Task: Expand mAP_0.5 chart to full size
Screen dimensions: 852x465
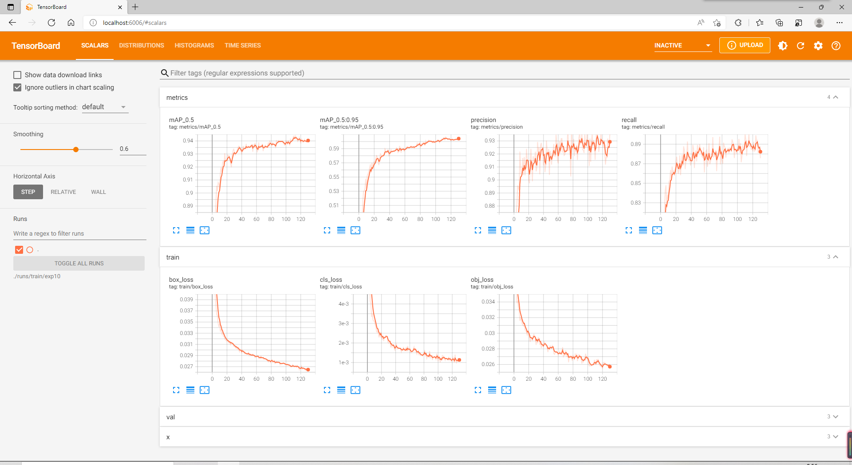Action: click(x=176, y=230)
